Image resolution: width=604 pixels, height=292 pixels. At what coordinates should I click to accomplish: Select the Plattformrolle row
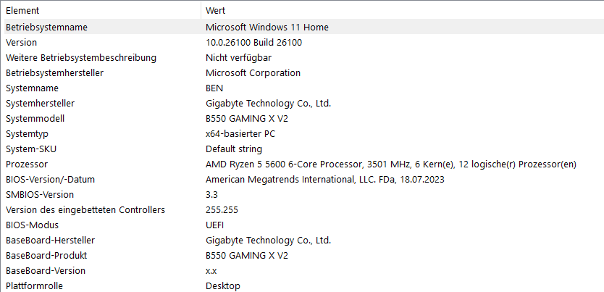[34, 285]
